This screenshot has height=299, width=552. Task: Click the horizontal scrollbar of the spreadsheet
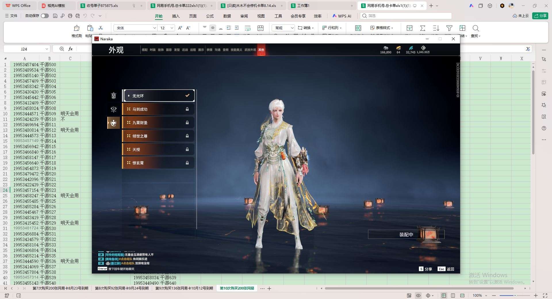coord(419,288)
